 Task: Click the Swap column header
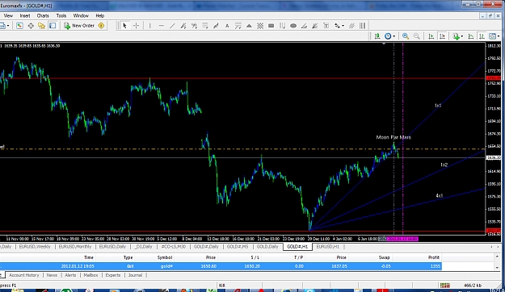click(385, 257)
